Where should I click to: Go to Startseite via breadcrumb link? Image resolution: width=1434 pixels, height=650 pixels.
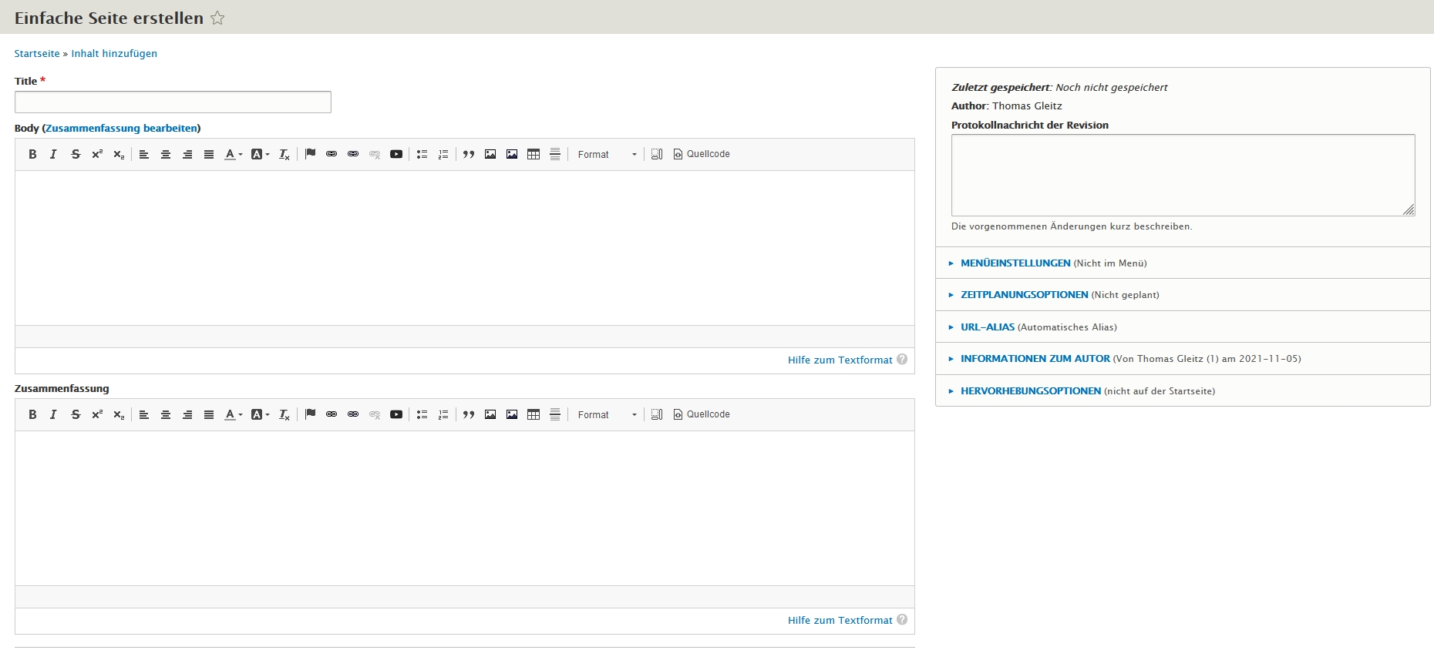click(x=37, y=54)
